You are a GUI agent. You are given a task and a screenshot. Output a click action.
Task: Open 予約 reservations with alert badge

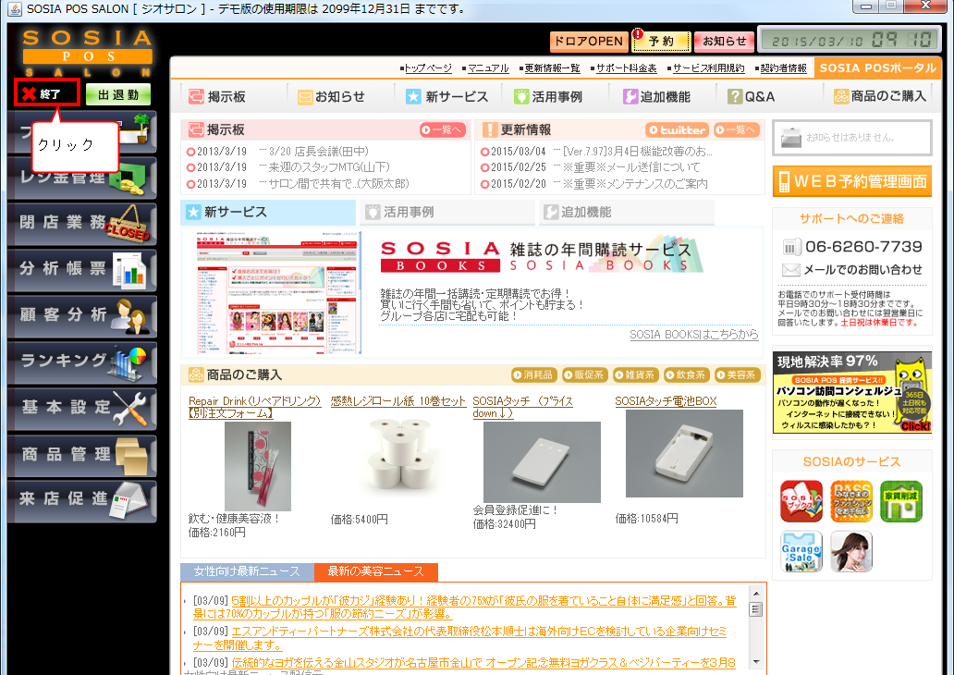tap(661, 41)
